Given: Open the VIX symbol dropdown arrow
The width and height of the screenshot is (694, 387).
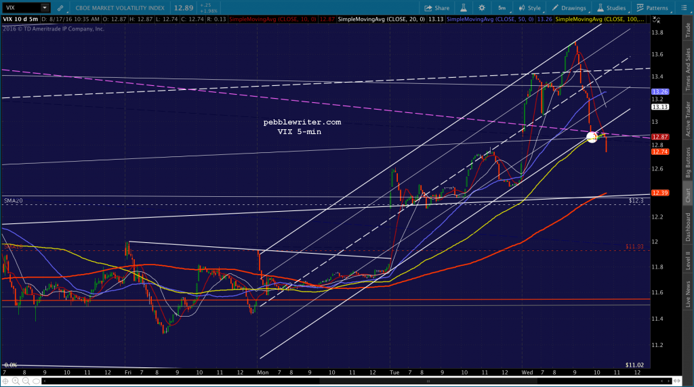Looking at the screenshot, I should (45, 8).
